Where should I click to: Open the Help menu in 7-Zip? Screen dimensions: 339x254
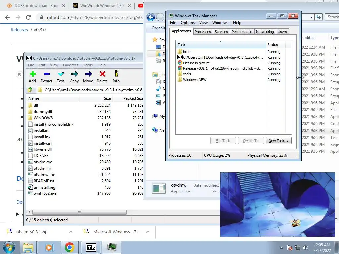101,65
